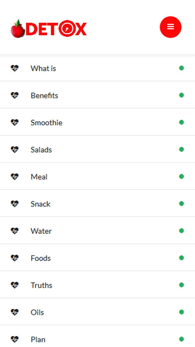Click green dot on Foods row

(x=181, y=258)
